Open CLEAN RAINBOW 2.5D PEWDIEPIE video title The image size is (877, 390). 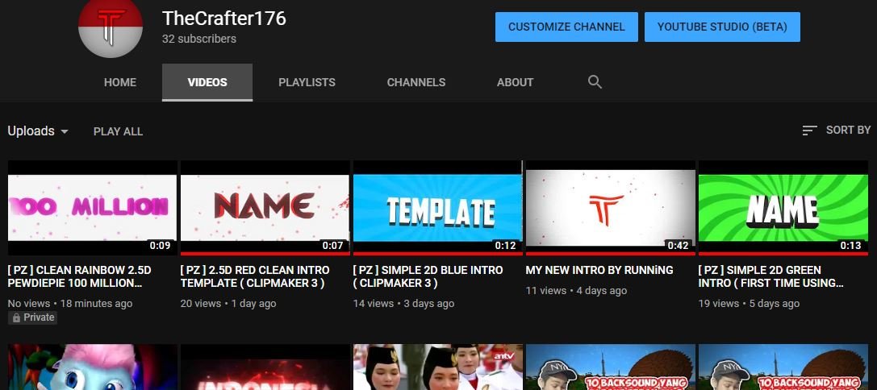tap(79, 276)
